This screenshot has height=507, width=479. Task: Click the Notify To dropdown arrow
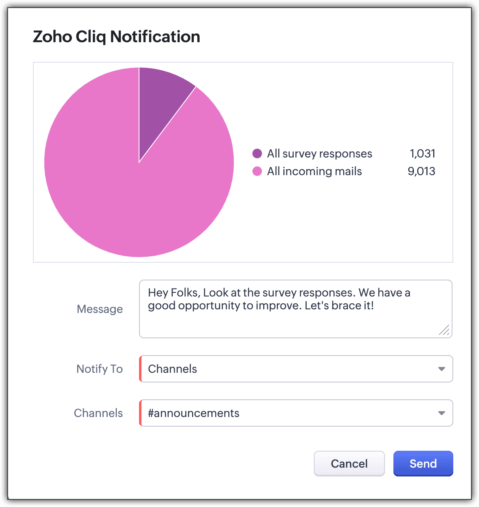pyautogui.click(x=442, y=369)
